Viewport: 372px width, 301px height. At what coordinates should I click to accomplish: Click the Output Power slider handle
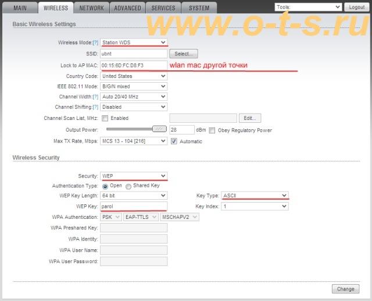pos(159,129)
